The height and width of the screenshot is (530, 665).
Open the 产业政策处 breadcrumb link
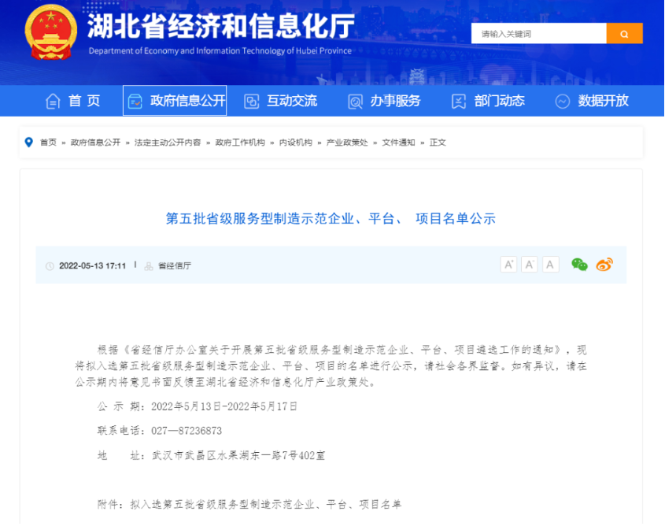tap(347, 143)
